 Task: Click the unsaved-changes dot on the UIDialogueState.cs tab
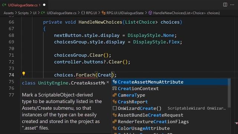point(44,5)
